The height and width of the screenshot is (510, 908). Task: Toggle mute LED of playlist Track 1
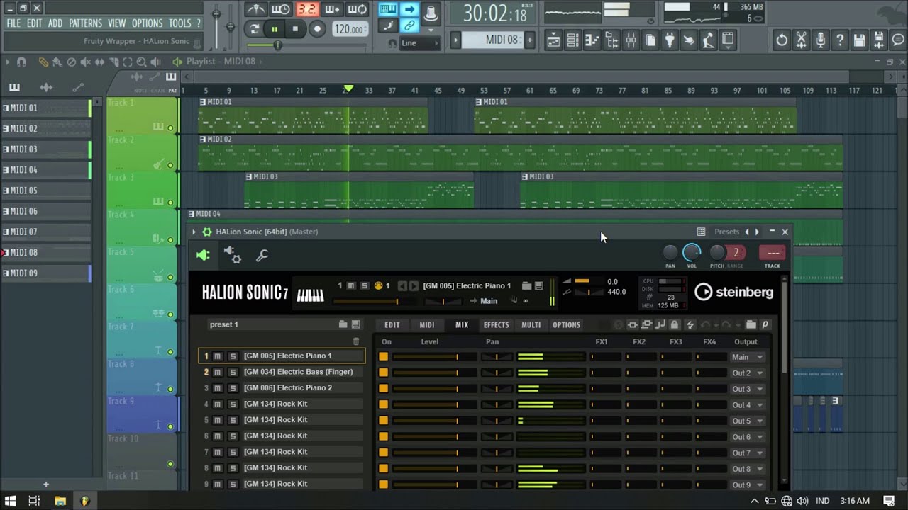(170, 128)
